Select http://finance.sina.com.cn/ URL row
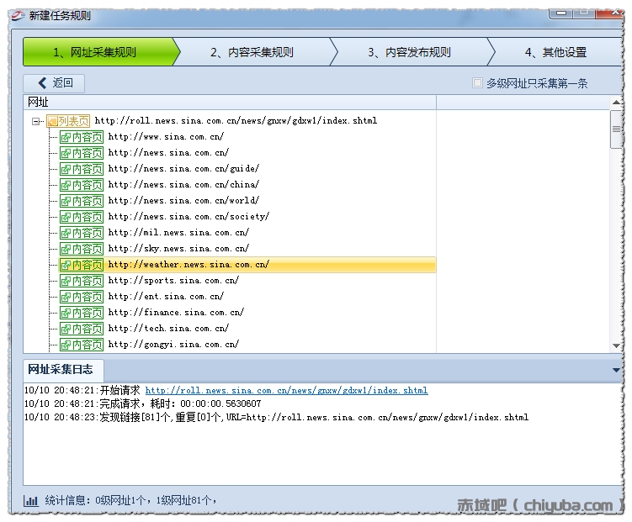Image resolution: width=632 pixels, height=522 pixels. click(176, 313)
